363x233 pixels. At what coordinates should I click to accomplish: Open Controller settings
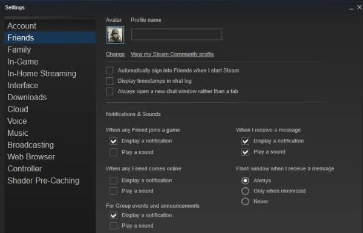coord(50,168)
